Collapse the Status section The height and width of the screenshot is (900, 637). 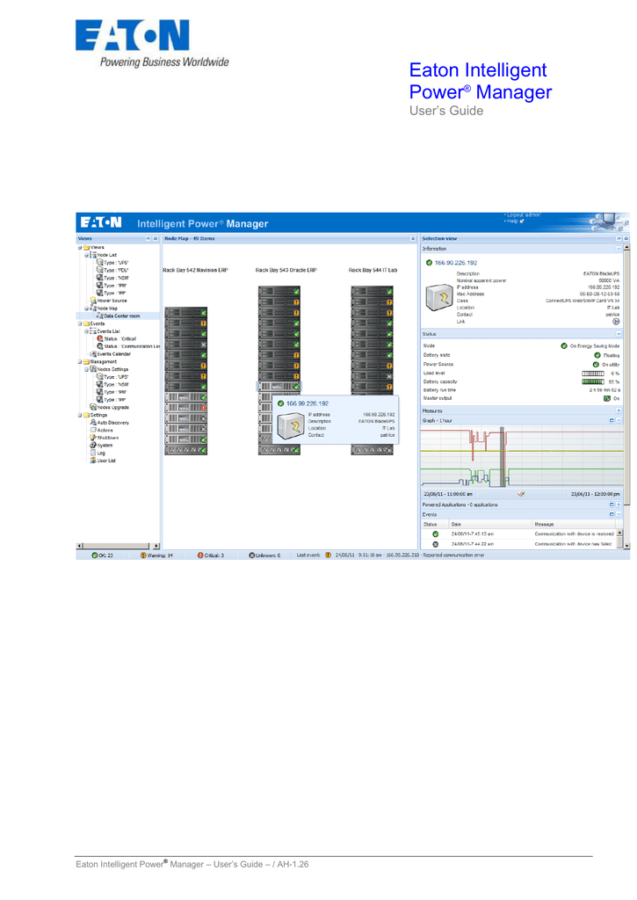tap(619, 333)
